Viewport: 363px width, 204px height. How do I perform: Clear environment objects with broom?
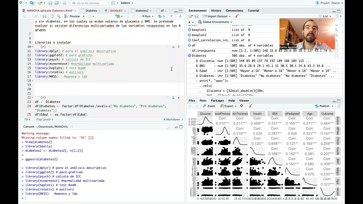click(237, 16)
